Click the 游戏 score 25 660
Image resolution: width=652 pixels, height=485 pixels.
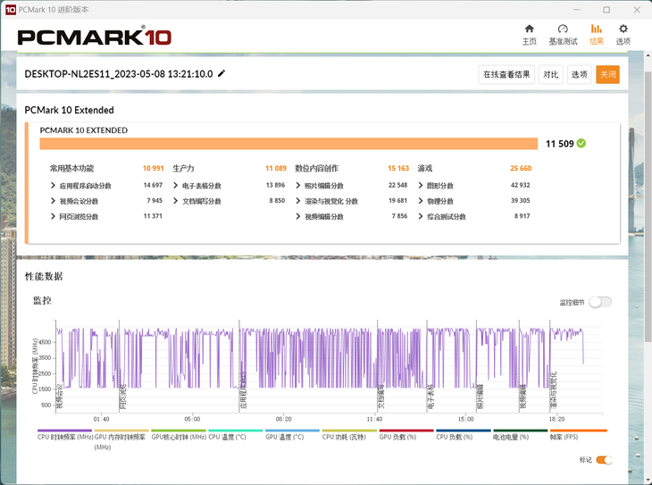[521, 168]
